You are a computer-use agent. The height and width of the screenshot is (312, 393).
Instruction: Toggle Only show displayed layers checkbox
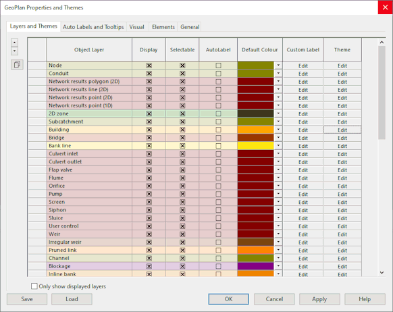(x=34, y=286)
